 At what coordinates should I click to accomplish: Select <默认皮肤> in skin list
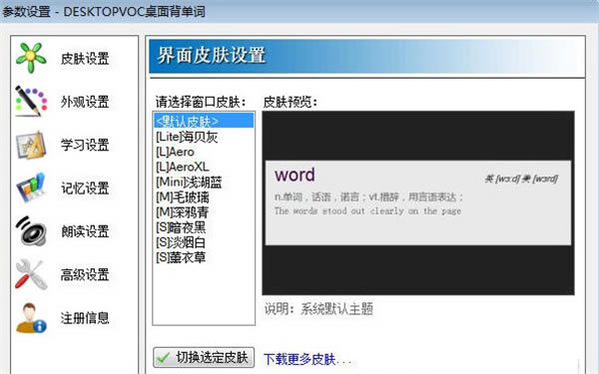(204, 122)
